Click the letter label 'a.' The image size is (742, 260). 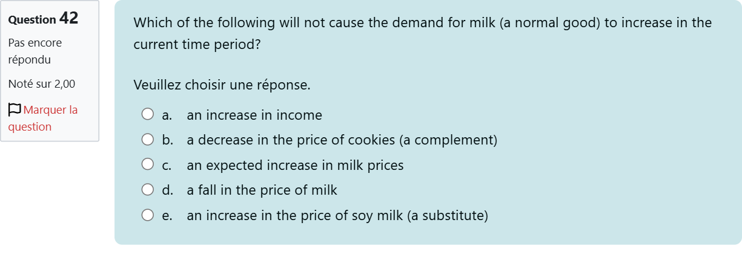168,115
